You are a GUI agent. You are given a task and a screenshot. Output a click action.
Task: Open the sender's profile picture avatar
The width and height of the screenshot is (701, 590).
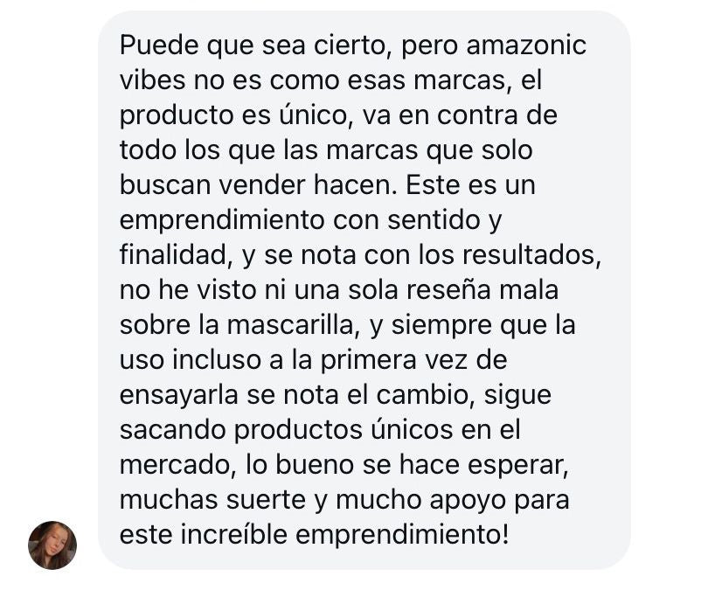(x=52, y=545)
